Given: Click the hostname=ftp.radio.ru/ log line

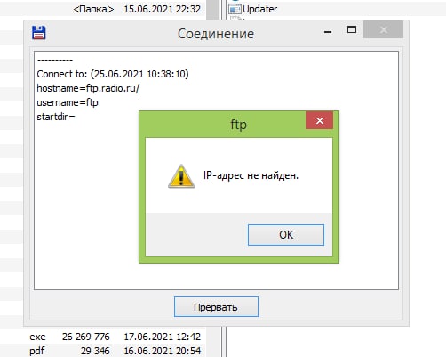Looking at the screenshot, I should point(88,88).
